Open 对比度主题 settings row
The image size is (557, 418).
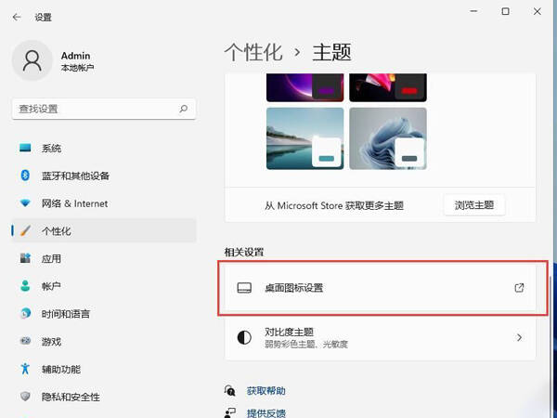click(380, 338)
